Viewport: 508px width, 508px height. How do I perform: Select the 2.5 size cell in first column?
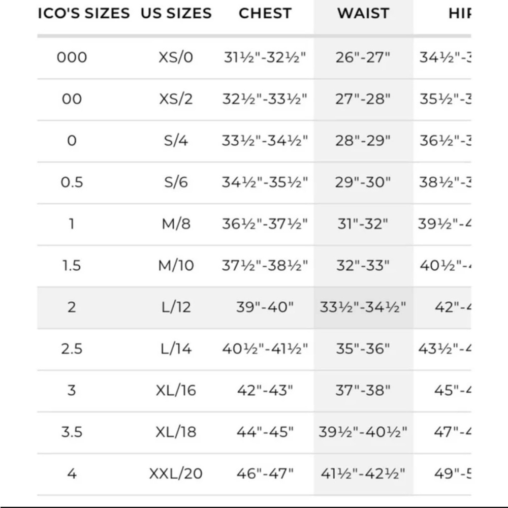coord(72,348)
